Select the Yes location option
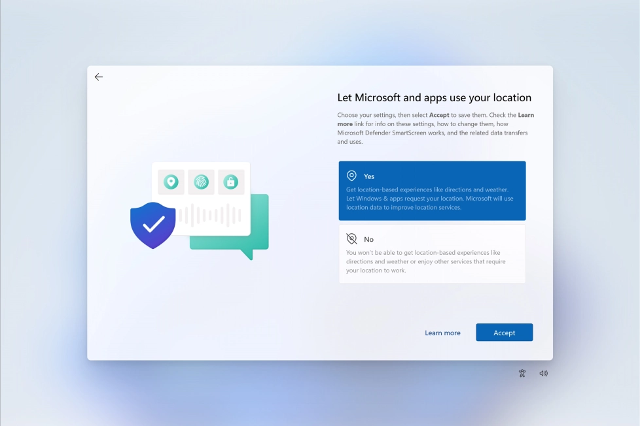The image size is (640, 426). [x=432, y=191]
